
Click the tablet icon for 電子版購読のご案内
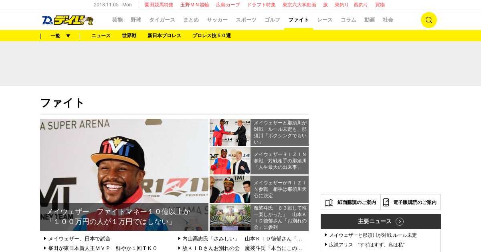pos(386,202)
